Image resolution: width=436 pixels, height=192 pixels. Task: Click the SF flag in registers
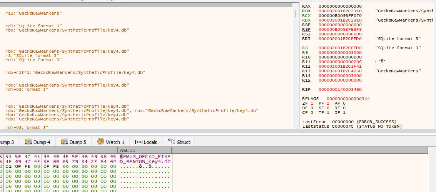(324, 108)
